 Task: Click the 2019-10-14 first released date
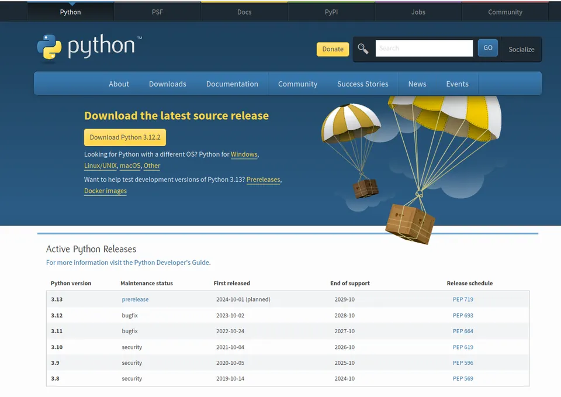point(230,379)
